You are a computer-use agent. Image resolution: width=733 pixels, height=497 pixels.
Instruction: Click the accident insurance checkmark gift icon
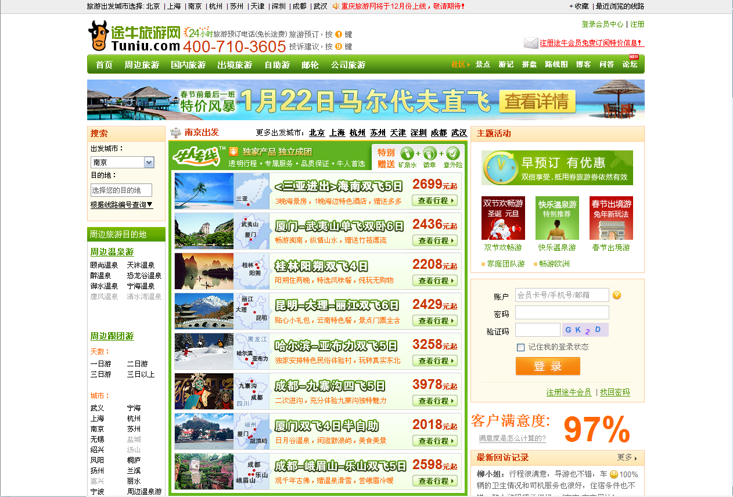[x=453, y=153]
